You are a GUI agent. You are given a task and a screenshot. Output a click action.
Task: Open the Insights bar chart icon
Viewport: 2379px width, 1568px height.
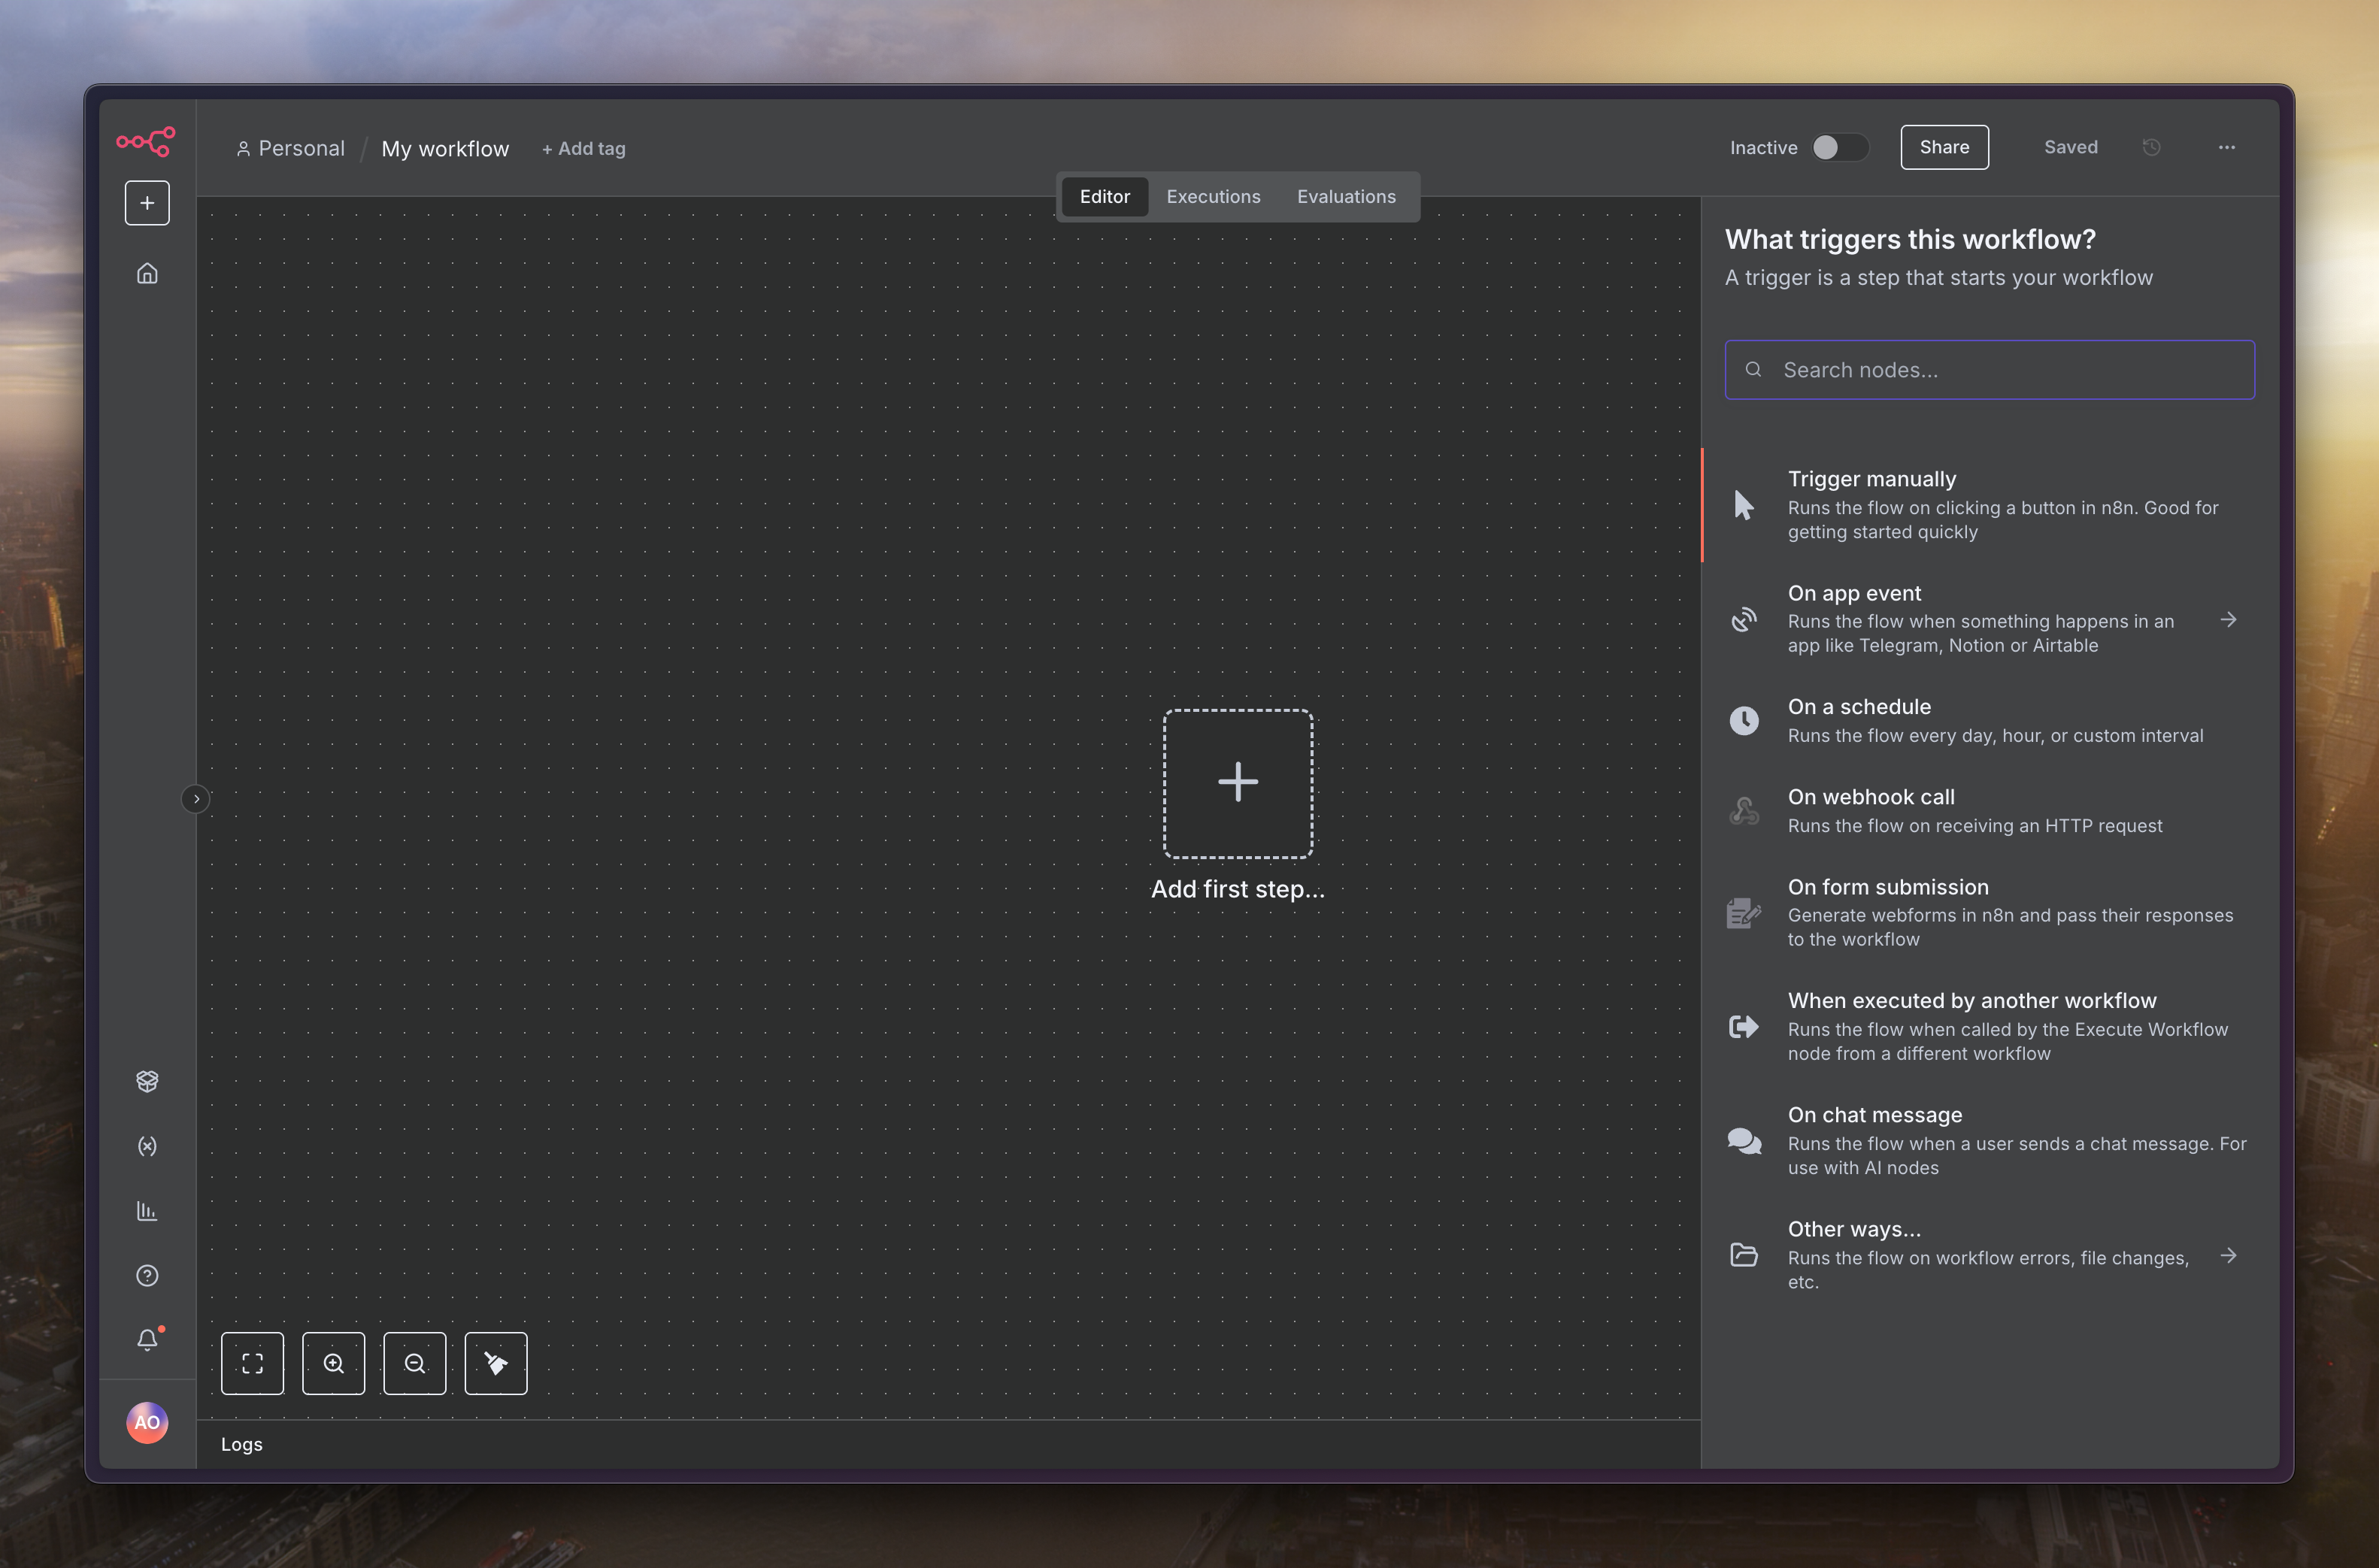click(147, 1211)
